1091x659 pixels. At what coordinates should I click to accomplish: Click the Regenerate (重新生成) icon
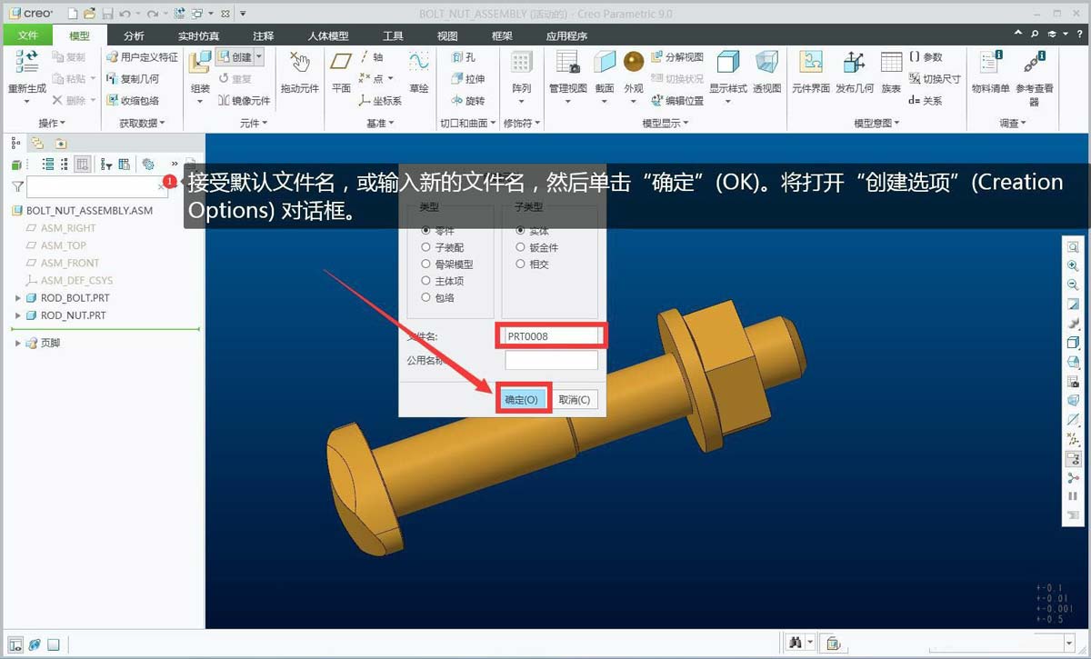[26, 64]
